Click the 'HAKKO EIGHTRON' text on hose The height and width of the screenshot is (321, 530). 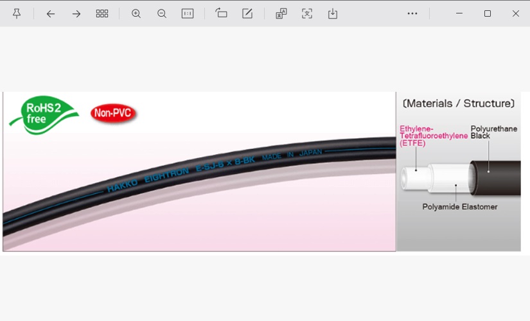148,180
